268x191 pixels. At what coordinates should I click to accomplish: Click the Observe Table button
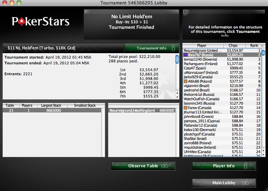143,166
